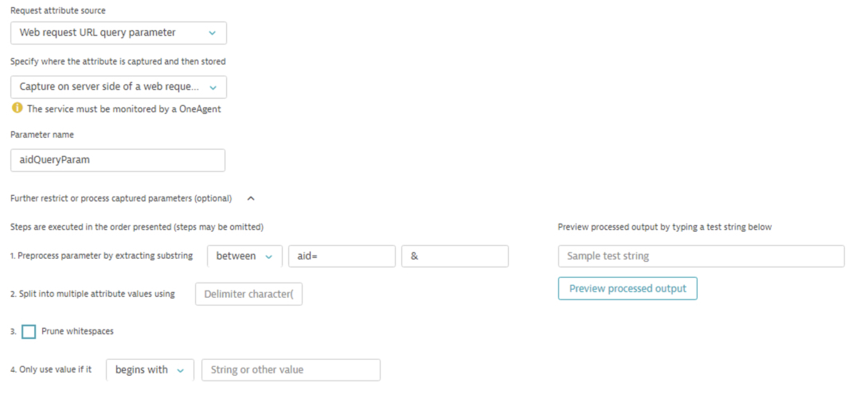Click the arrow beside "Capture on server side"
This screenshot has height=398, width=868.
pyautogui.click(x=213, y=88)
